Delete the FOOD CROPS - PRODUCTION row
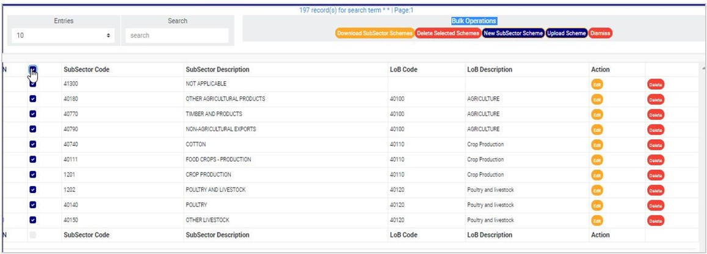 click(x=655, y=160)
